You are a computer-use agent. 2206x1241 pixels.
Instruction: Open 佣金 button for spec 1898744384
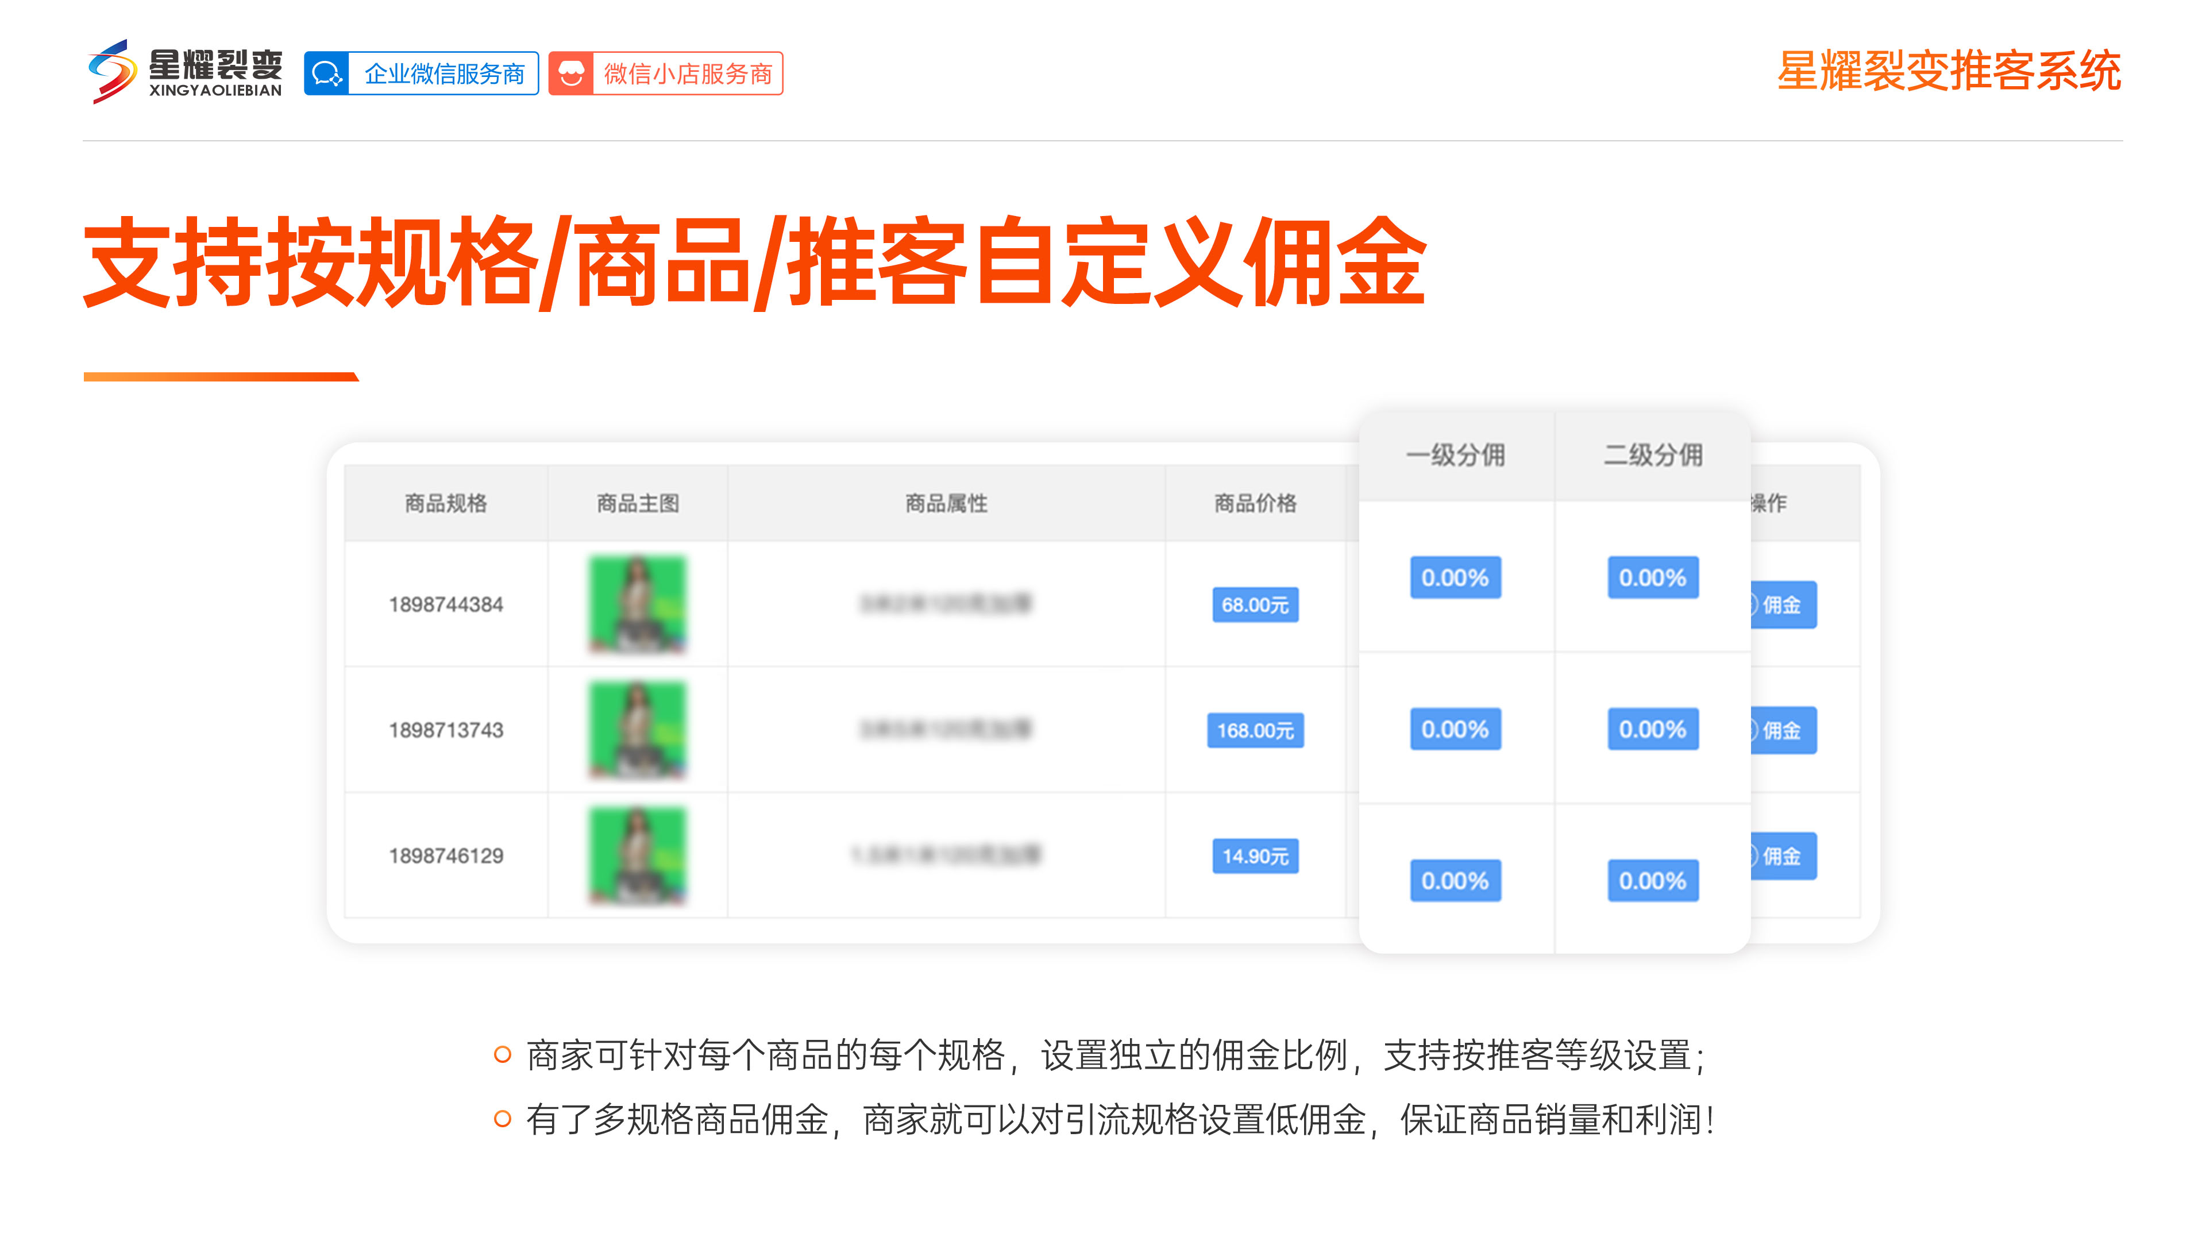1783,604
